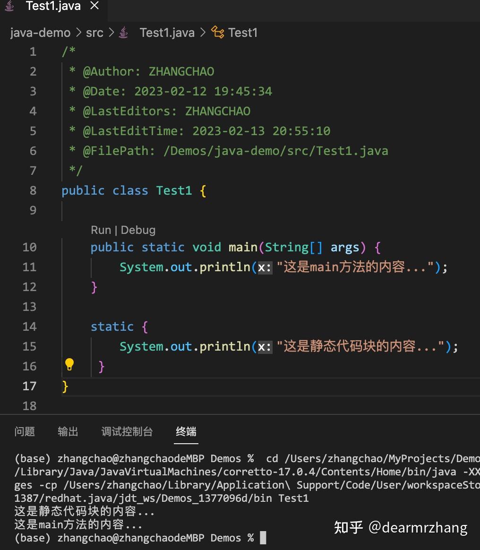Open the Test1.java breadcrumb dropdown
The image size is (480, 550).
point(167,32)
